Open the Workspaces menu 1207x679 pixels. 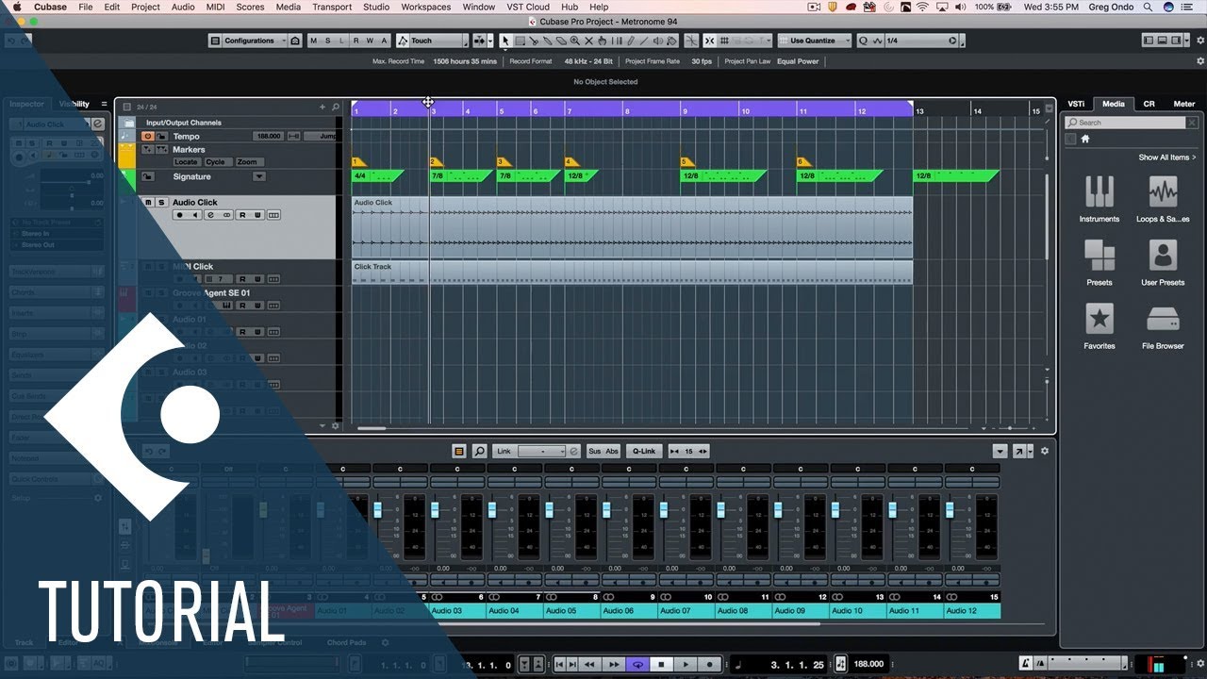(x=426, y=7)
